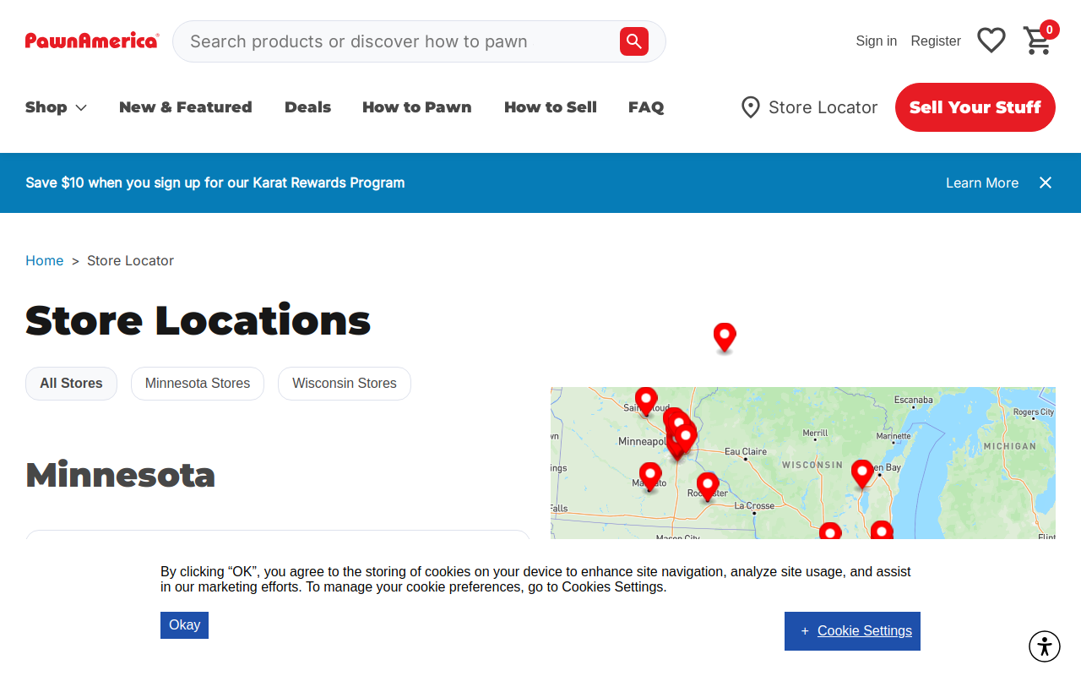Filter by Wisconsin Stores
Image resolution: width=1081 pixels, height=676 pixels.
click(x=345, y=384)
